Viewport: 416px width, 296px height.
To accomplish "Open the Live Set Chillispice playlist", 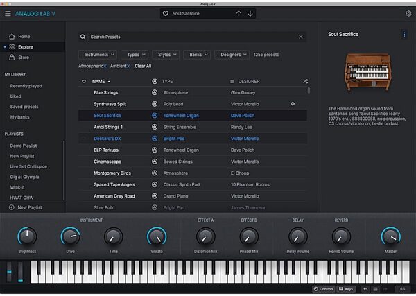I will (28, 166).
